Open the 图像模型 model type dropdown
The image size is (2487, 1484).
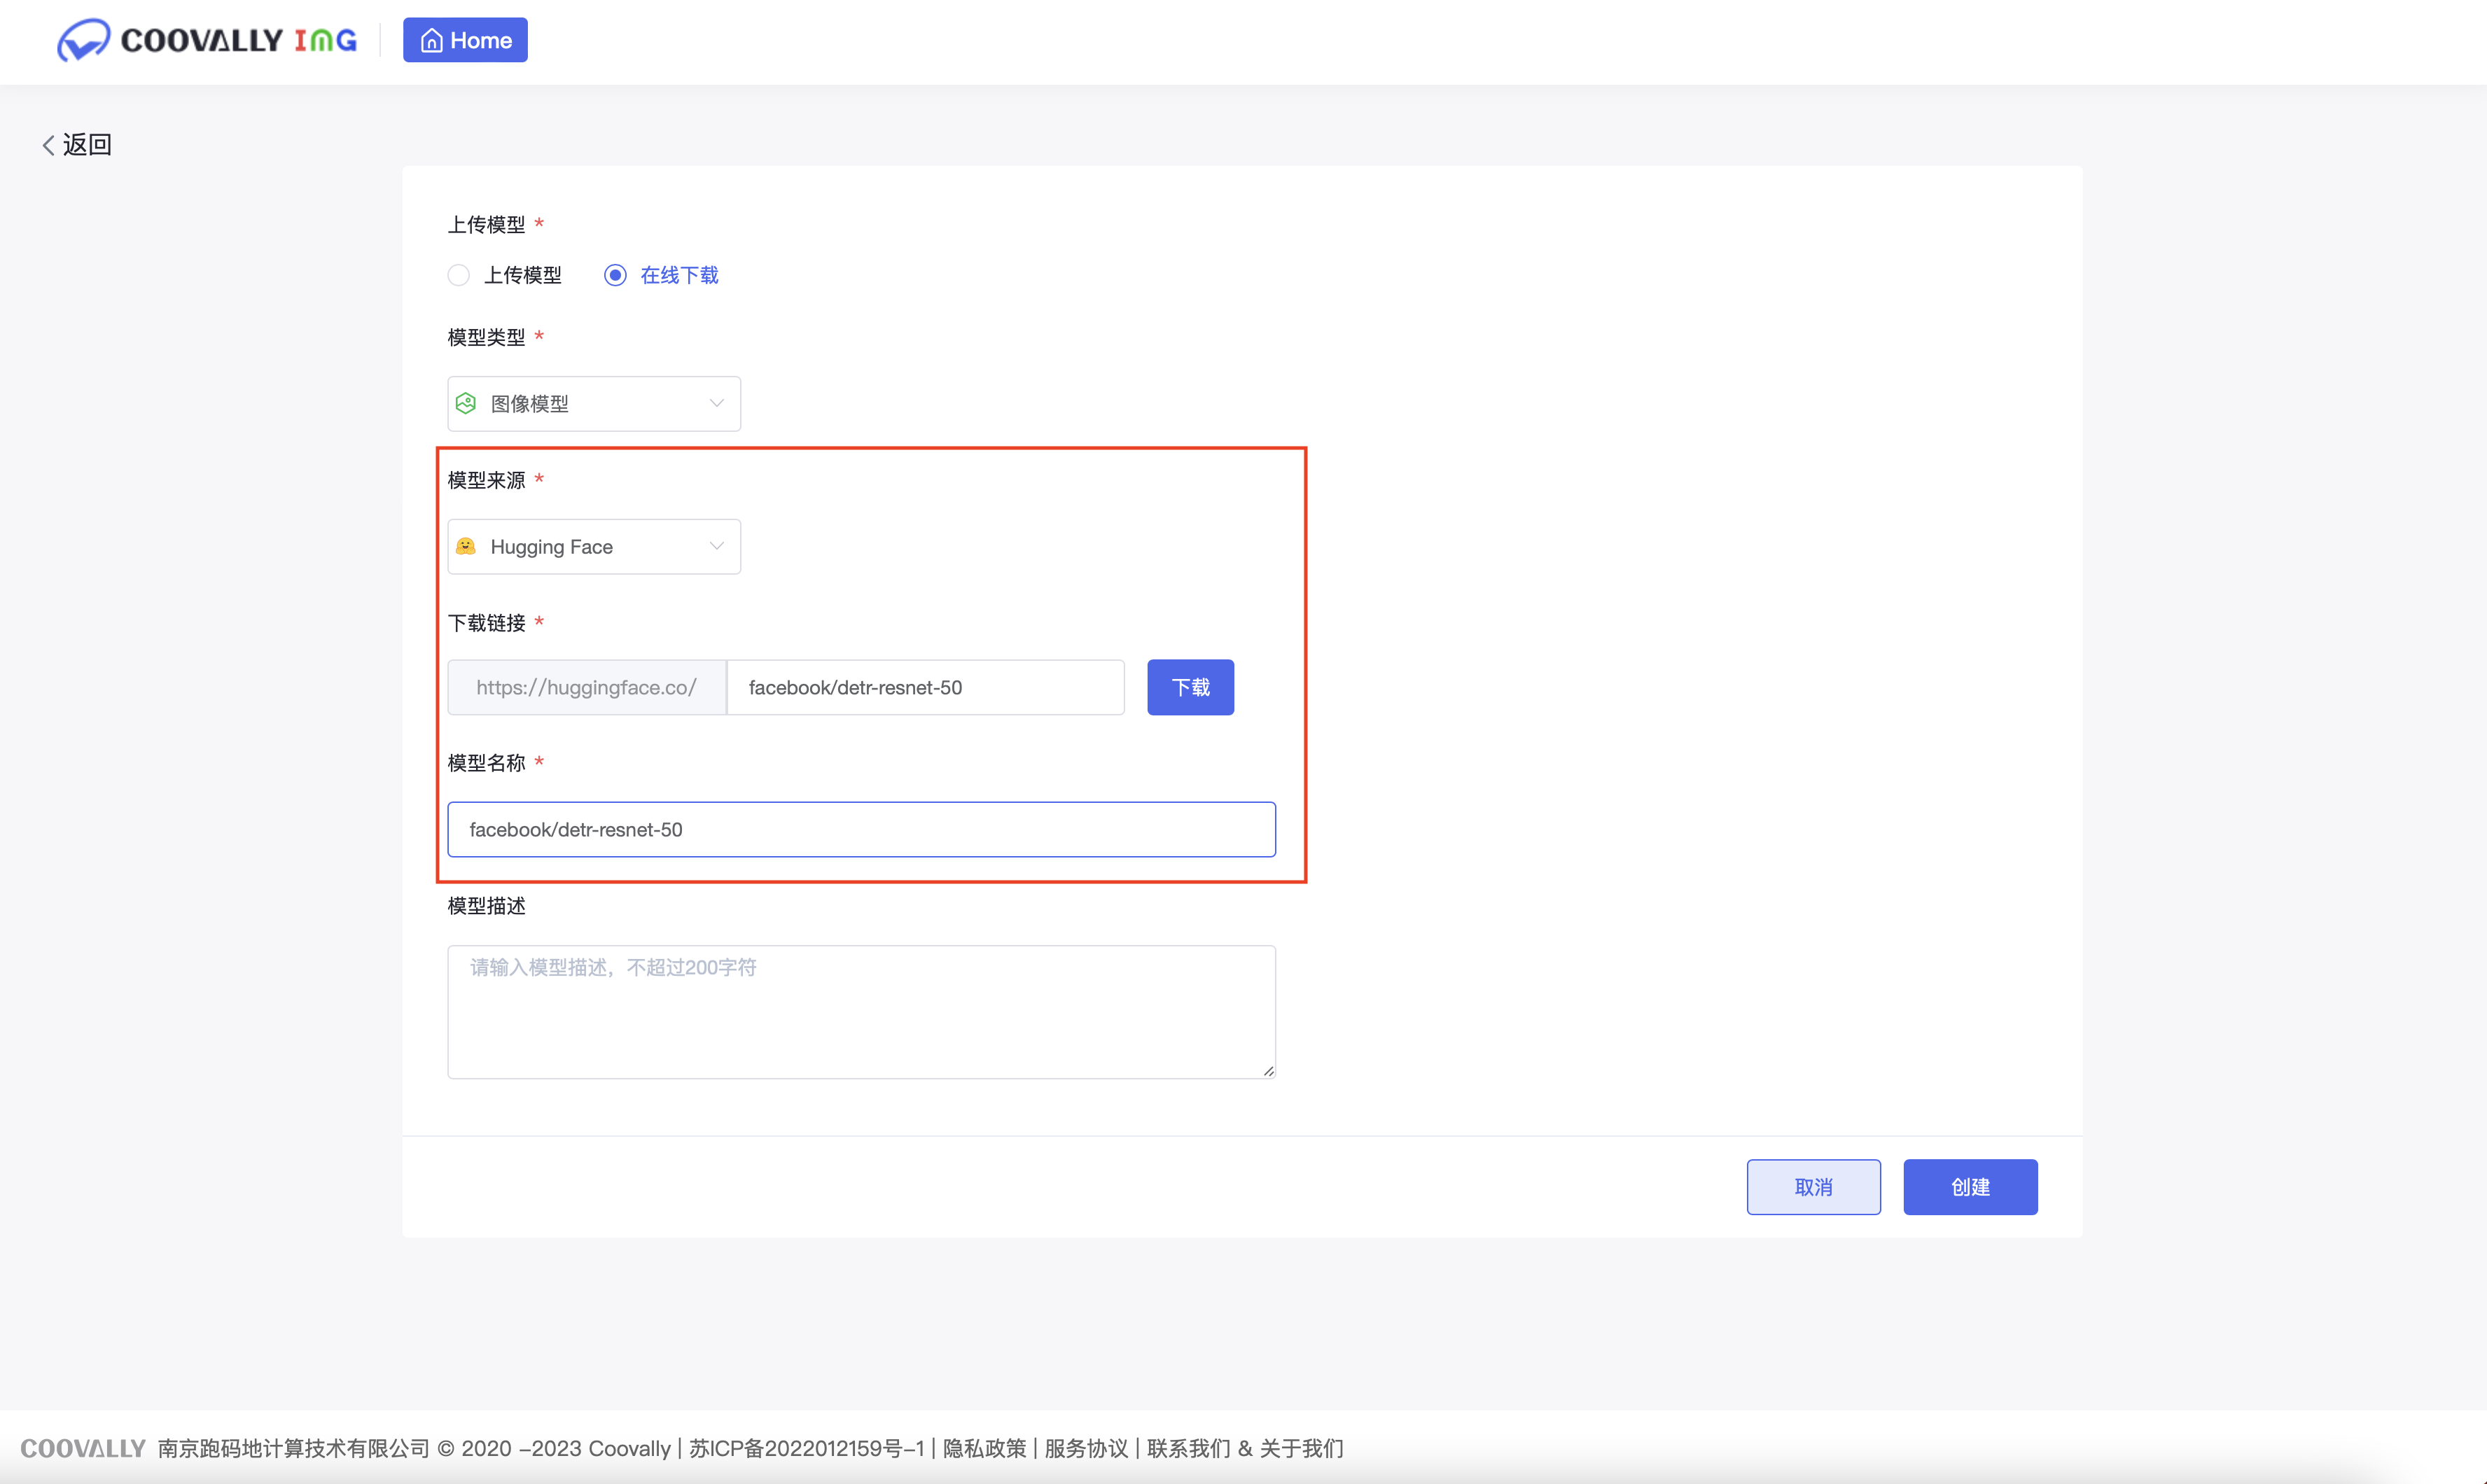594,404
